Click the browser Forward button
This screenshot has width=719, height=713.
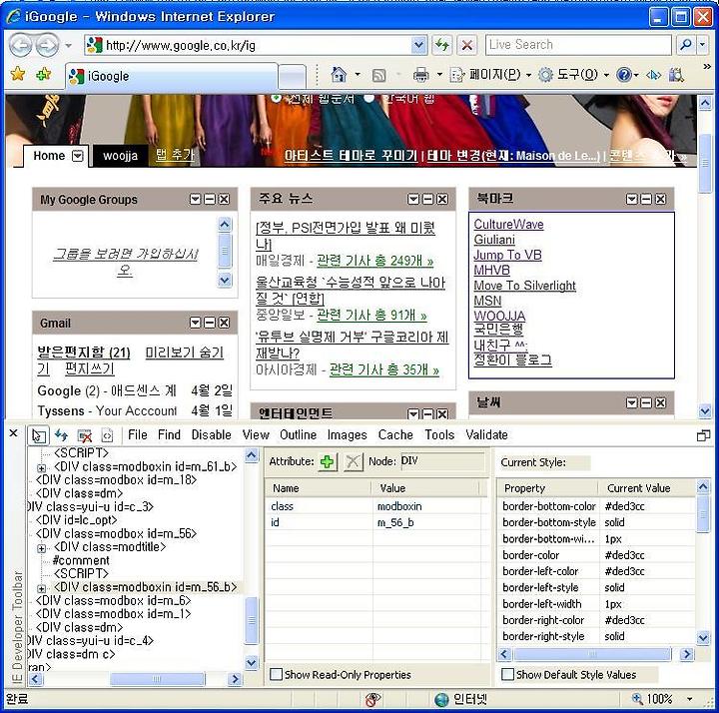[x=47, y=45]
